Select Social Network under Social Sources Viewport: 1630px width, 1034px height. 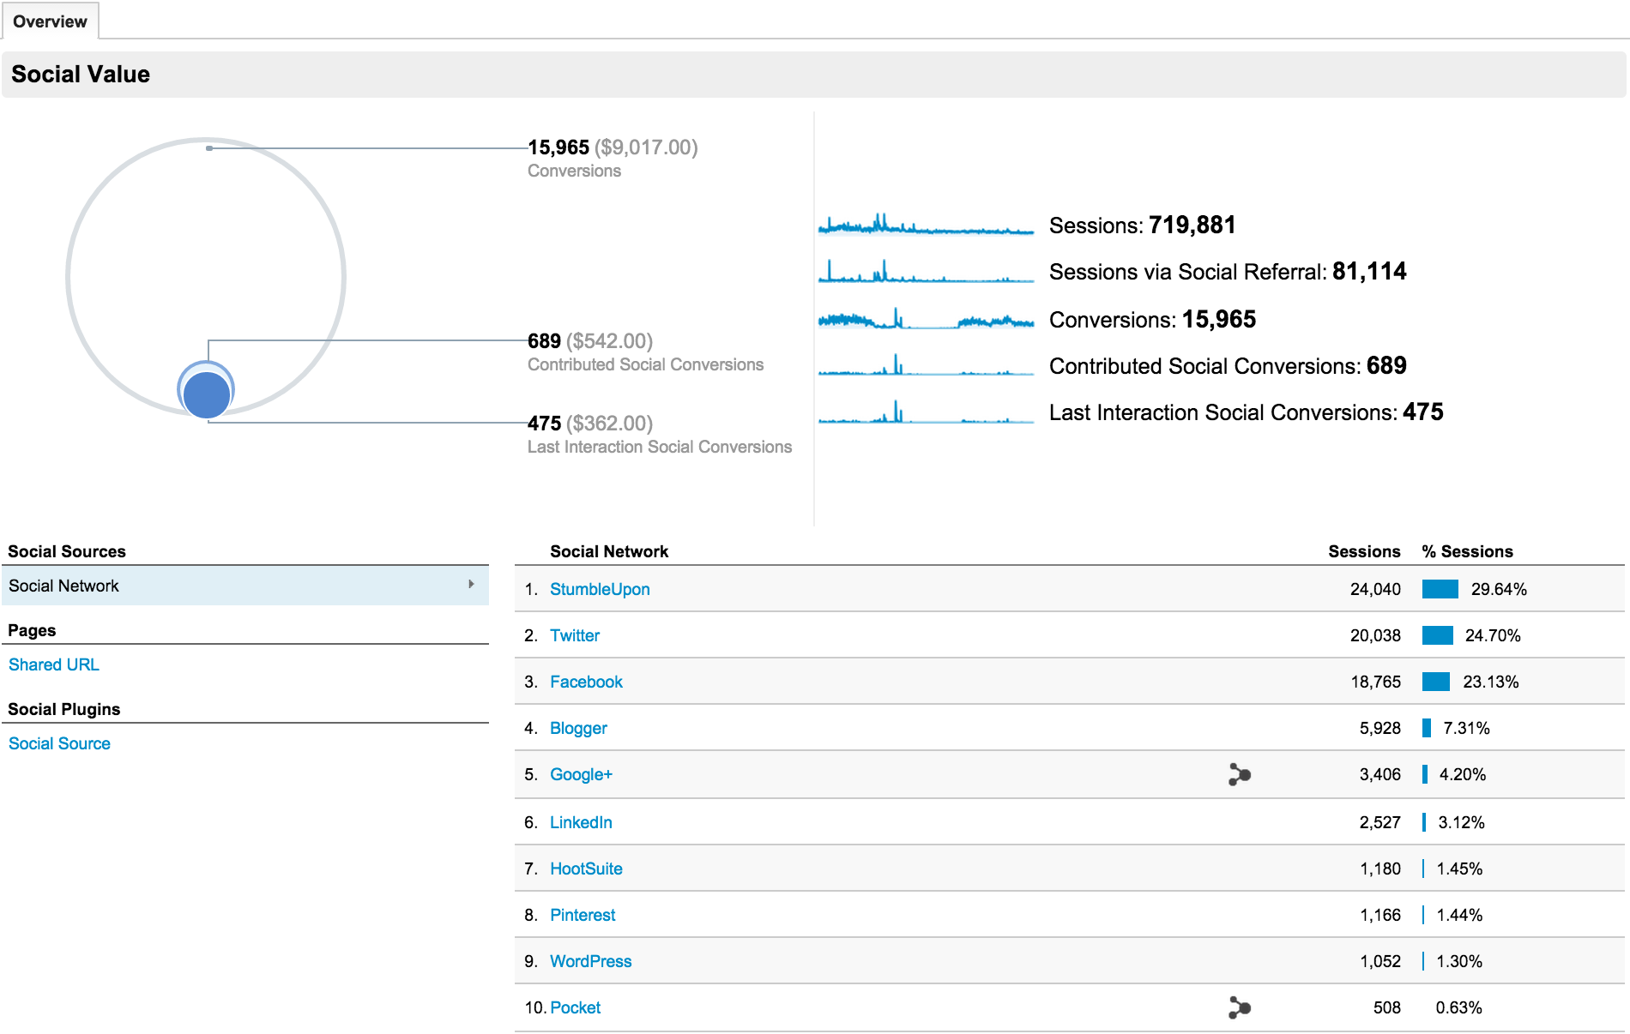245,586
